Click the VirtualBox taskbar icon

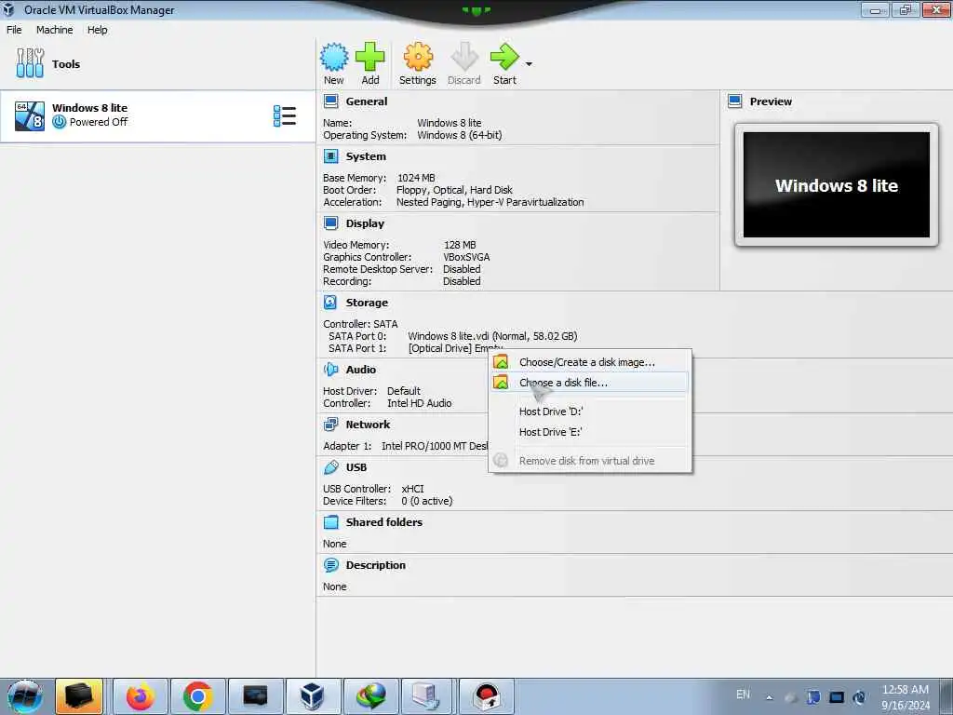pyautogui.click(x=313, y=696)
